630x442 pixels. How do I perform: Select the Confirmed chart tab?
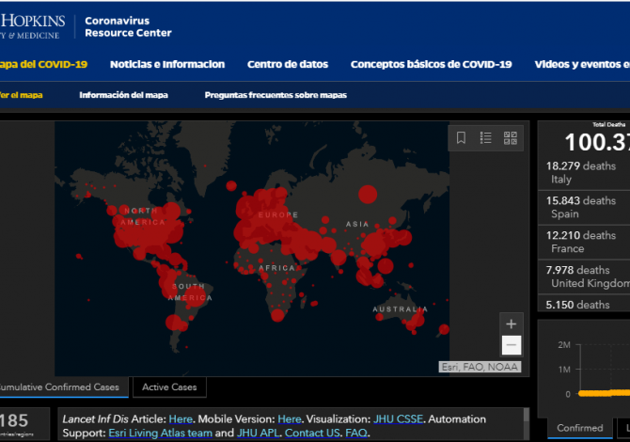click(580, 428)
